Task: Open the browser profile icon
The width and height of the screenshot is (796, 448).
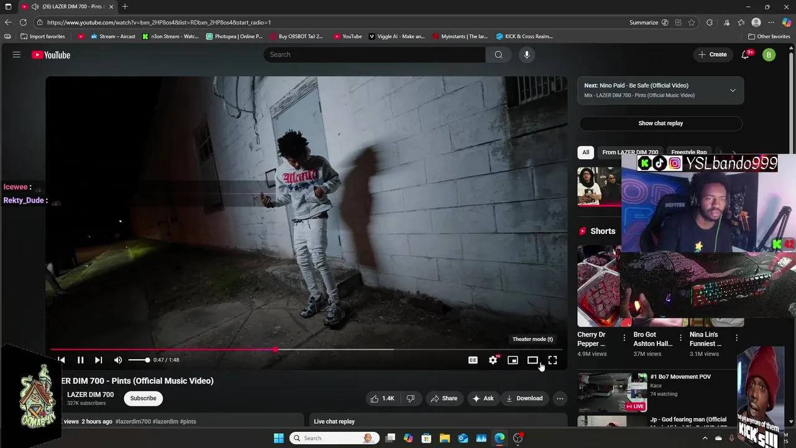Action: tap(756, 22)
